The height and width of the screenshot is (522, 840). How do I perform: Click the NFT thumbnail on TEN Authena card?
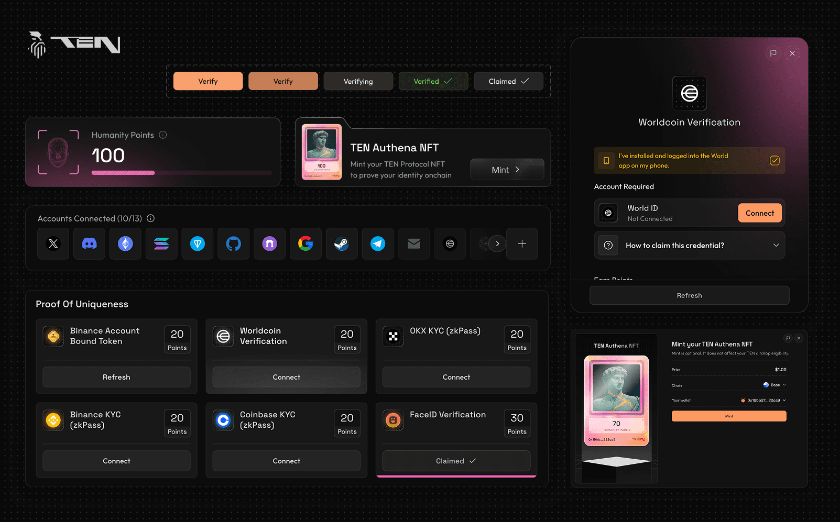(322, 152)
